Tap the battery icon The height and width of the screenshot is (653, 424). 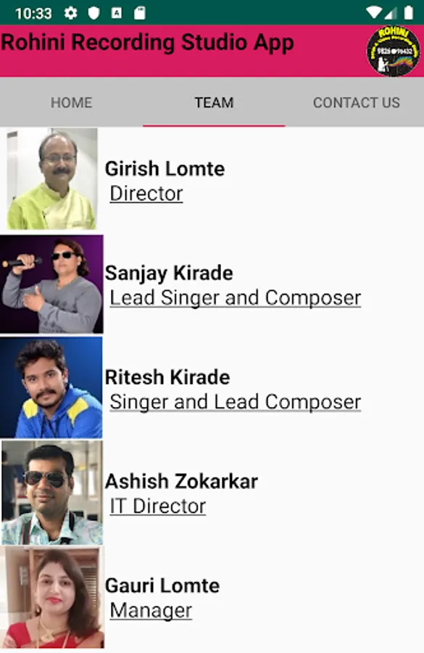409,13
